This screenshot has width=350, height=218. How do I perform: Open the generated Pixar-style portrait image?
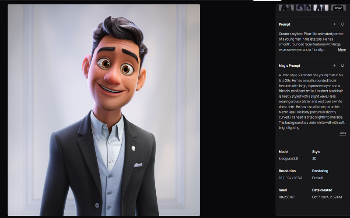(104, 110)
